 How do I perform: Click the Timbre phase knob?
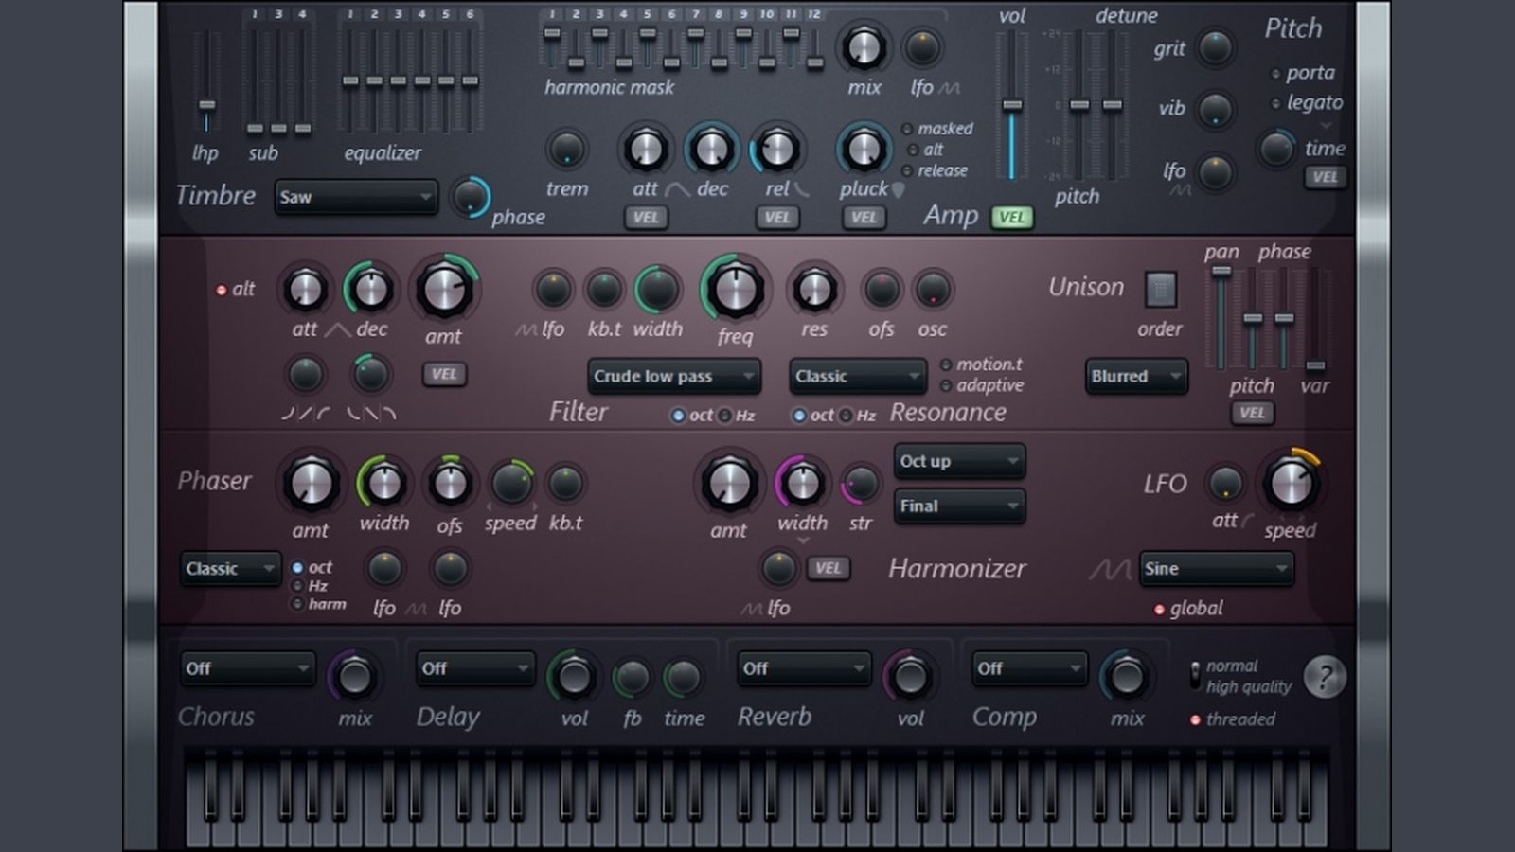point(470,197)
